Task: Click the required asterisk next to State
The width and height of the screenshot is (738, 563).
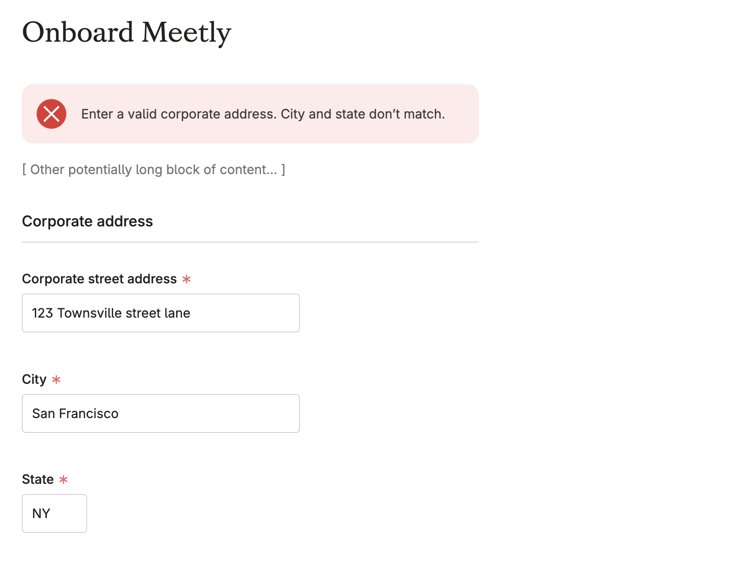Action: pos(64,480)
